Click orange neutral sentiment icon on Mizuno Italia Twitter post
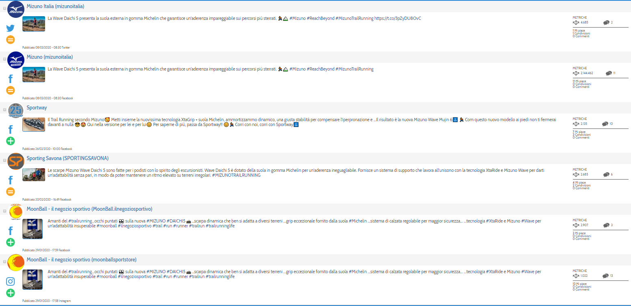 coord(11,40)
